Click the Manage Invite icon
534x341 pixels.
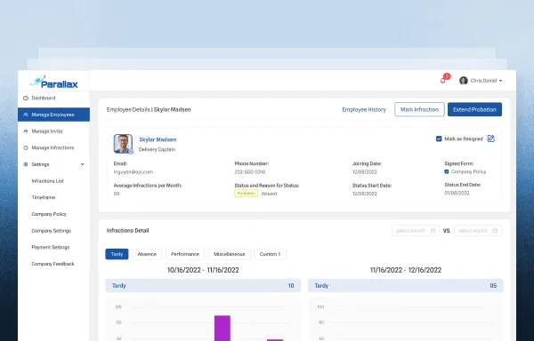[x=26, y=131]
